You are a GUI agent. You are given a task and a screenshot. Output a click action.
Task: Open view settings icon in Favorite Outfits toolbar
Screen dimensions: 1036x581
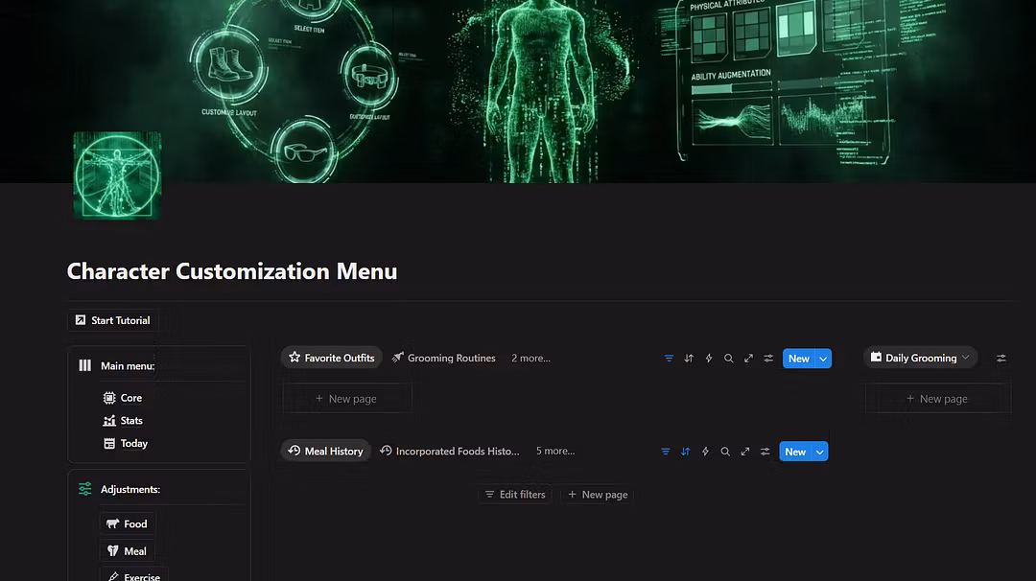coord(767,358)
